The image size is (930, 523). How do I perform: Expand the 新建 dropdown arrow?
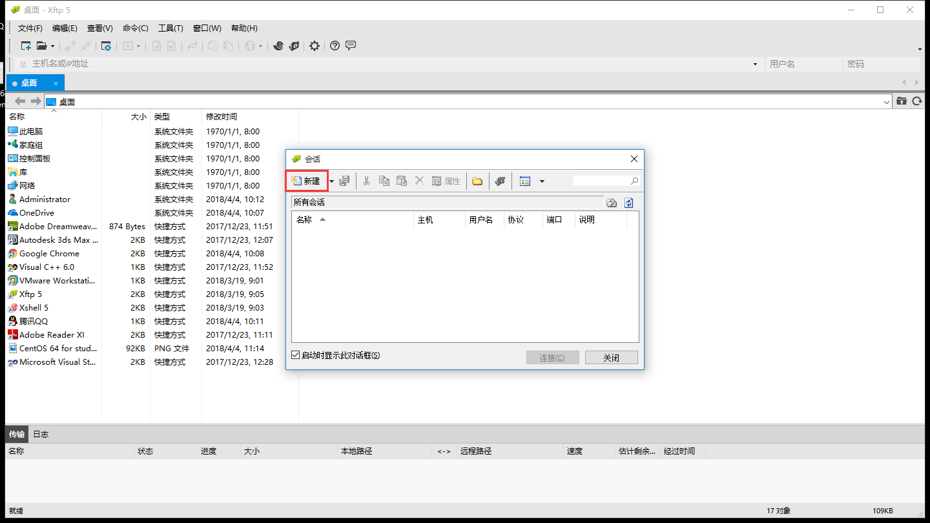pos(332,181)
